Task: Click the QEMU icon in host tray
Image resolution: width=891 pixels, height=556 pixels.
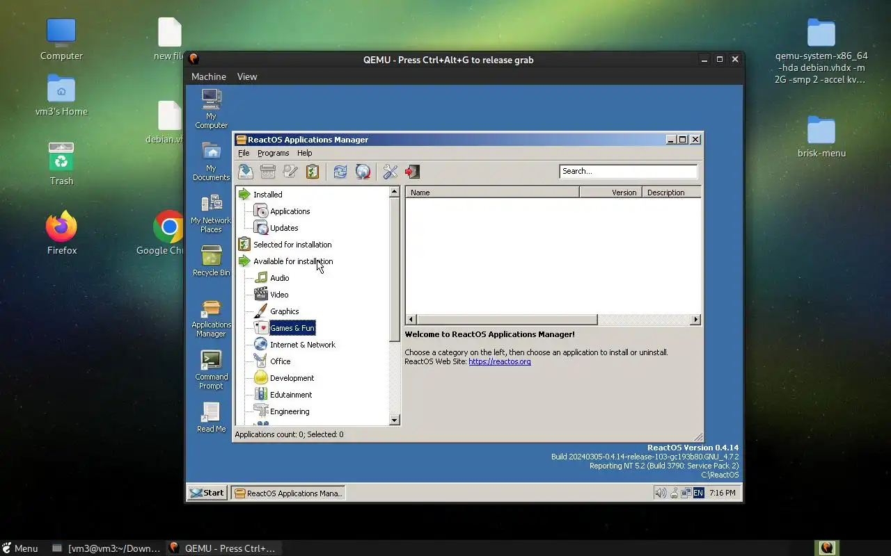Action: 827,548
